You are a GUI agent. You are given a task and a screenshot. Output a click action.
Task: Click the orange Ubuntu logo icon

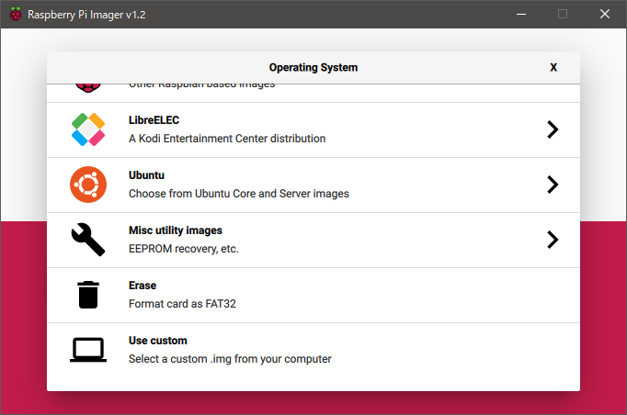tap(88, 185)
